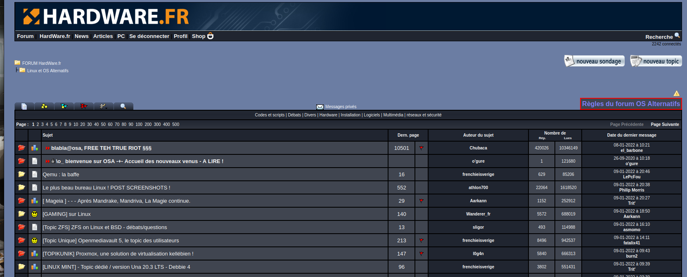Viewport: 687px width, 277px height.
Task: Click the document icon of the Qemu row
Action: 35,174
